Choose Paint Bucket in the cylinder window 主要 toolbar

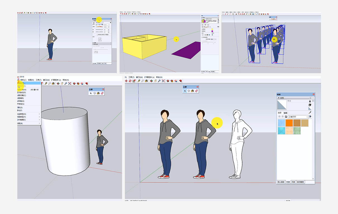pos(98,93)
